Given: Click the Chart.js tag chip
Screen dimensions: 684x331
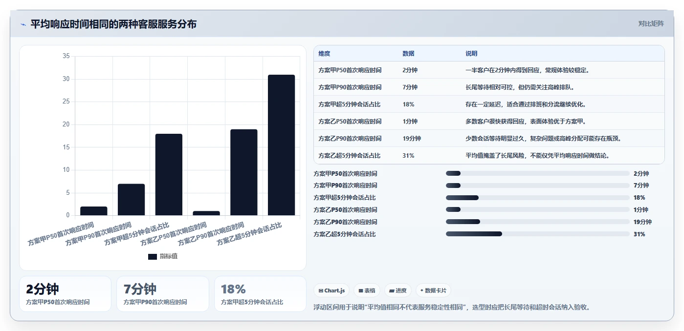Looking at the screenshot, I should (331, 290).
